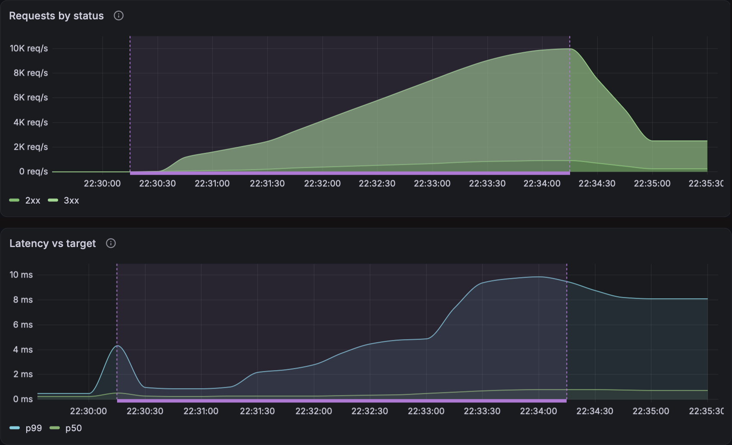Click 22:34:00 on the requests chart time axis
Image resolution: width=732 pixels, height=445 pixels.
[x=542, y=184]
